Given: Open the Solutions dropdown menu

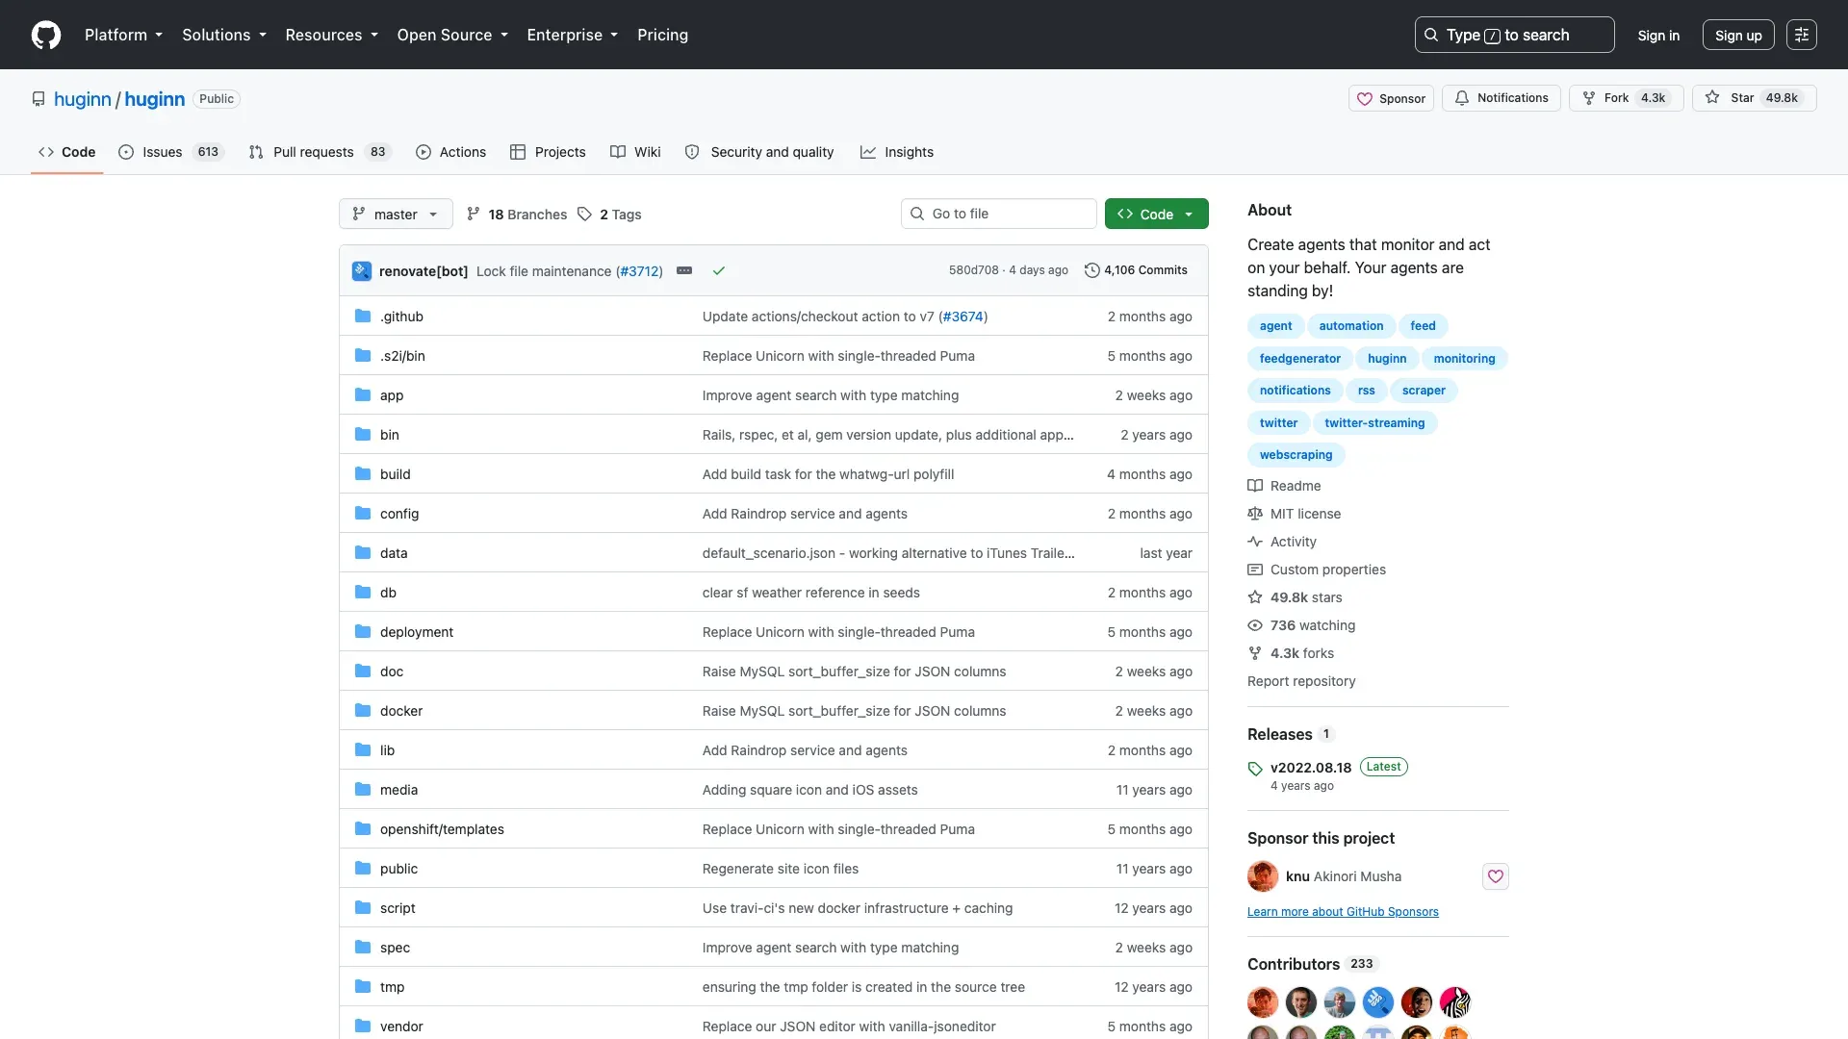Looking at the screenshot, I should (224, 35).
